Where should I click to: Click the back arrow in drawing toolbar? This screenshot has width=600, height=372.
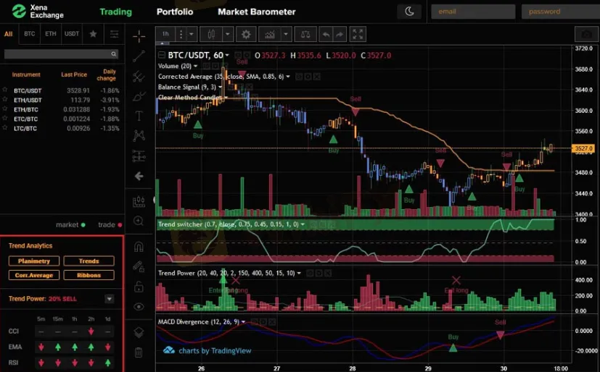139,176
